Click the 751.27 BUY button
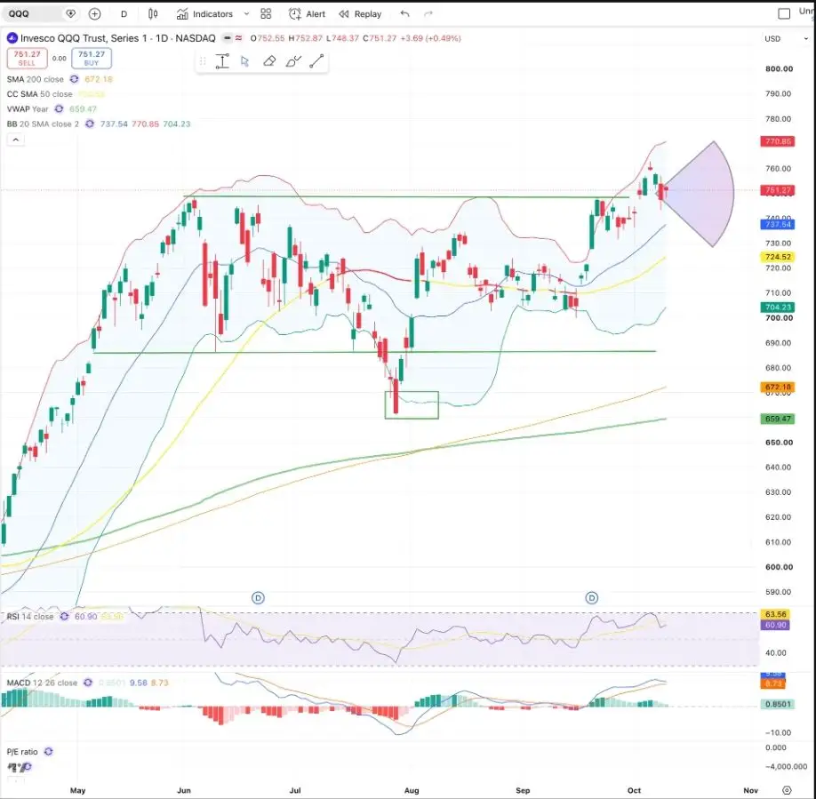Image resolution: width=816 pixels, height=799 pixels. (92, 59)
